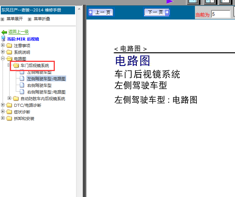The image size is (235, 197).
Task: Click the purple arrow icon at top
Action: [170, 1]
